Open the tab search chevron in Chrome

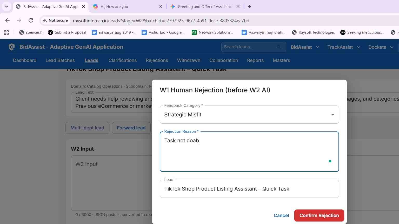click(6, 6)
